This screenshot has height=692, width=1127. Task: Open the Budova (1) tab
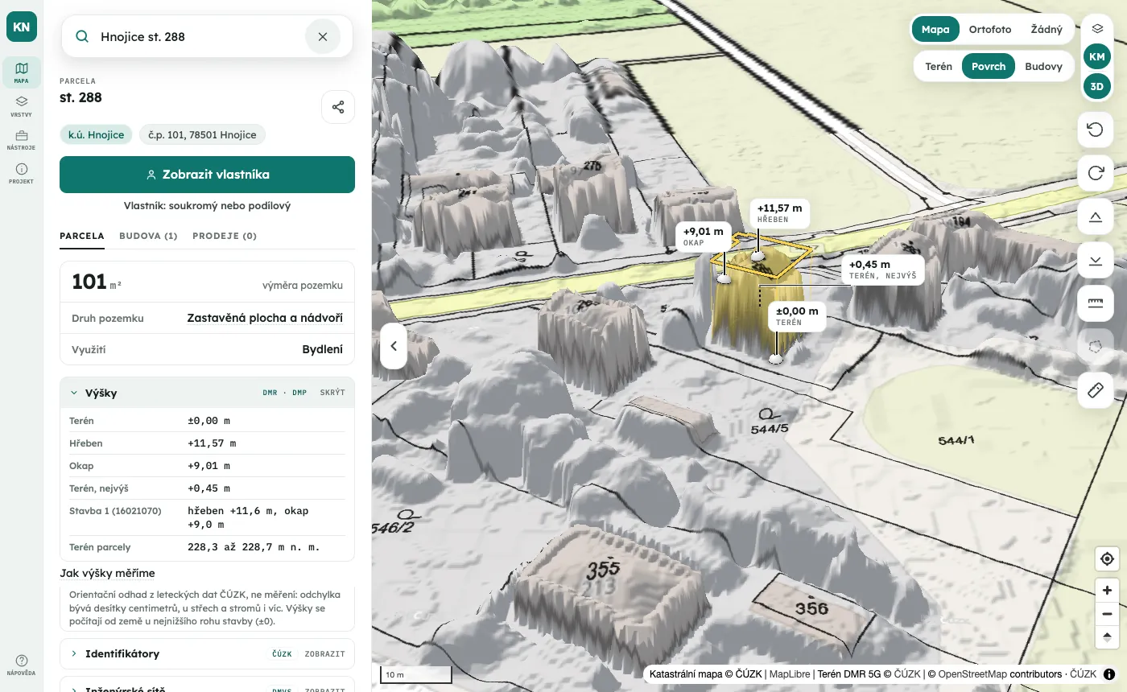[x=148, y=236]
